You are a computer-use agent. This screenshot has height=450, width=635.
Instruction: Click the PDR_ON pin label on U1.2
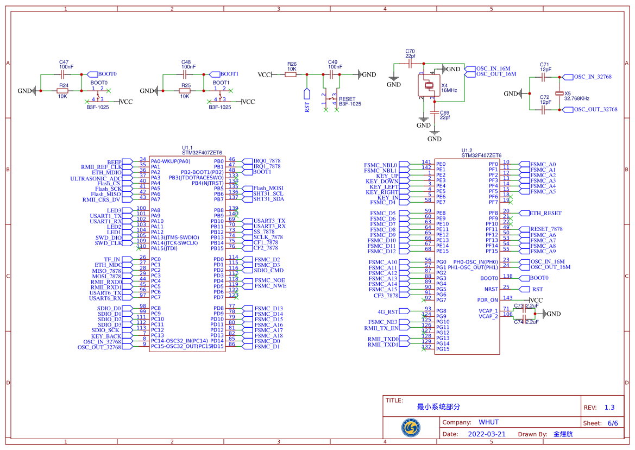point(488,300)
